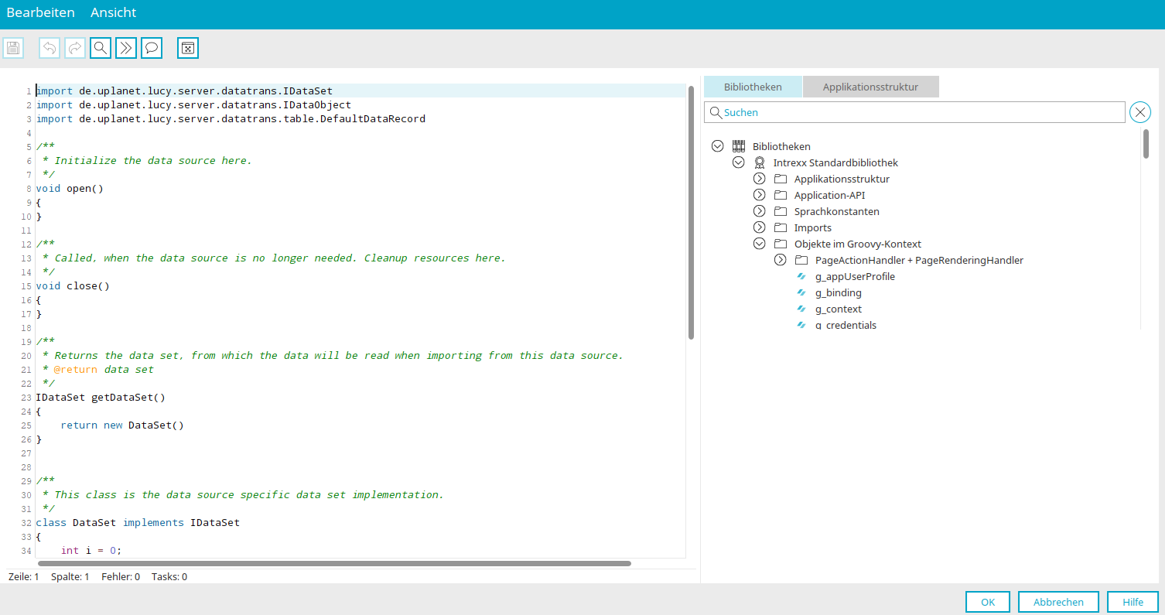Screen dimensions: 1165x615
Task: Click the speech bubble comment icon
Action: coord(152,48)
